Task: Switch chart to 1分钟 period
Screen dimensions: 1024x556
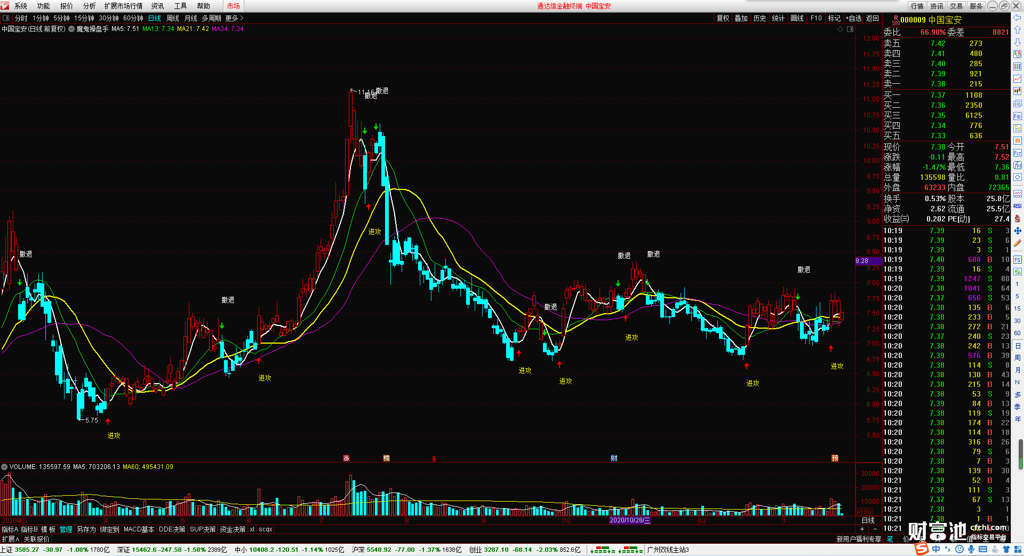Action: pos(41,18)
